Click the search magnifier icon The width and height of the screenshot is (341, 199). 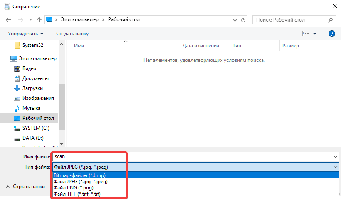click(x=330, y=20)
